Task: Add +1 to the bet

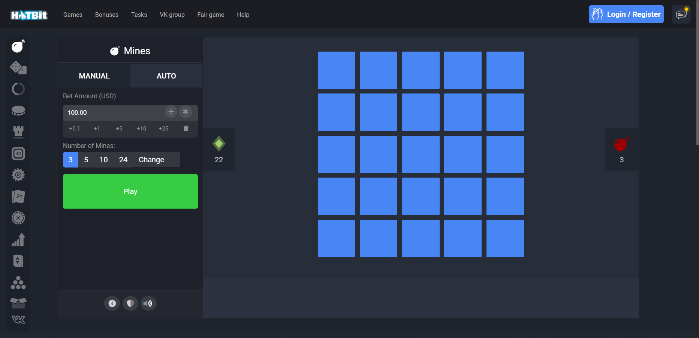Action: [97, 128]
